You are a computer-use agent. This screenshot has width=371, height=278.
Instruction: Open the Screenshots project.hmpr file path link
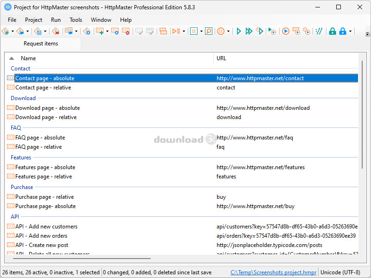(273, 272)
